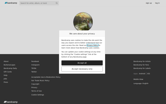Open Bandcamp Daily footer link
Screen dimensions: 166x104
(10, 68)
